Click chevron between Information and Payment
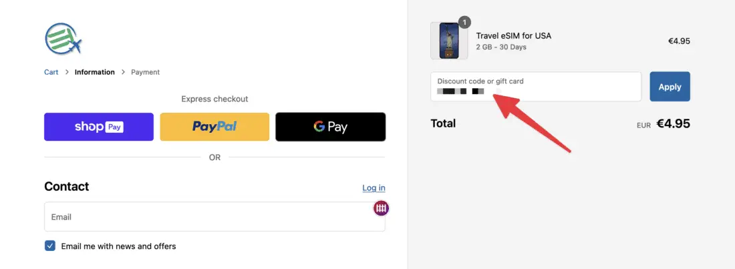 click(x=123, y=72)
